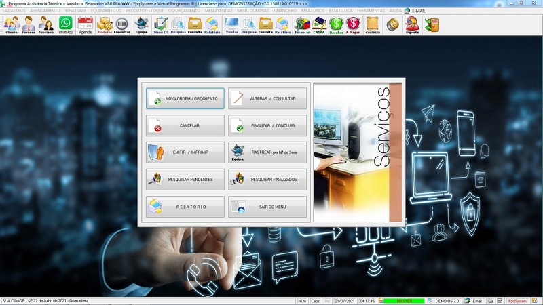Click the clock 04:17:45 in status bar
This screenshot has width=543, height=305.
pos(367,301)
